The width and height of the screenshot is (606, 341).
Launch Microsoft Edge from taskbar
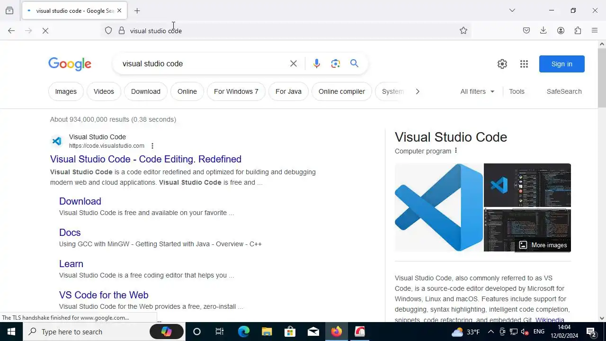(243, 332)
